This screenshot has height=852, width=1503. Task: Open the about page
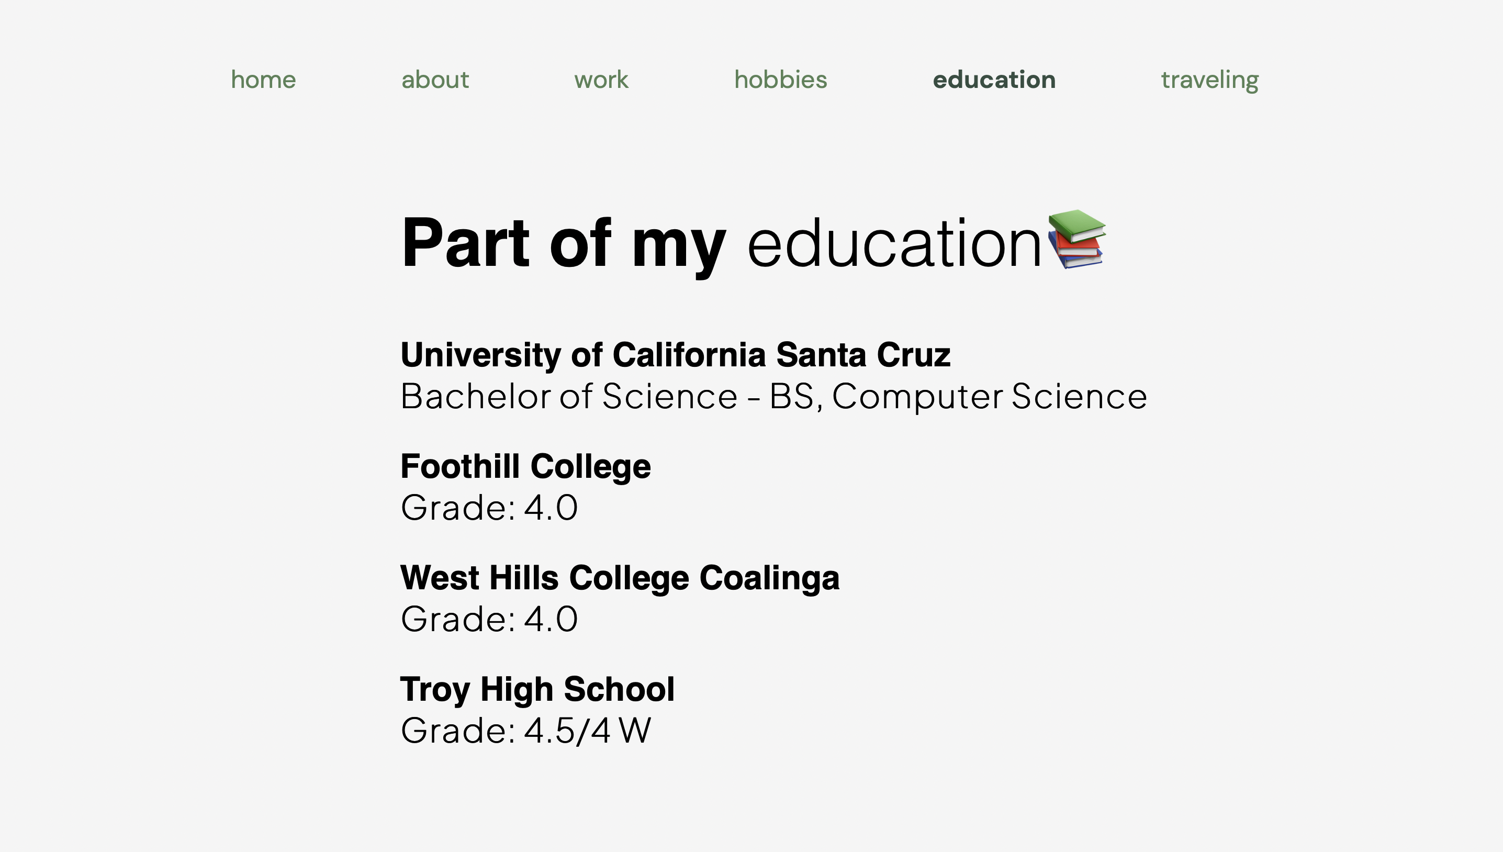(435, 80)
